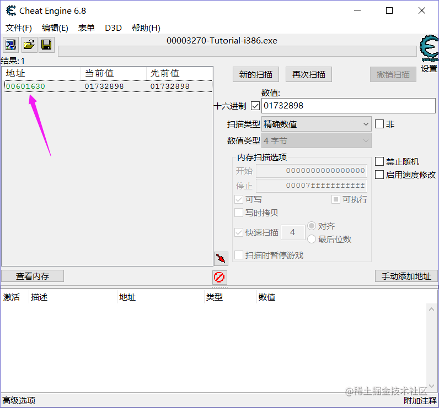Click the 当前值 column header
Viewport: 439px width, 408px height.
point(114,73)
